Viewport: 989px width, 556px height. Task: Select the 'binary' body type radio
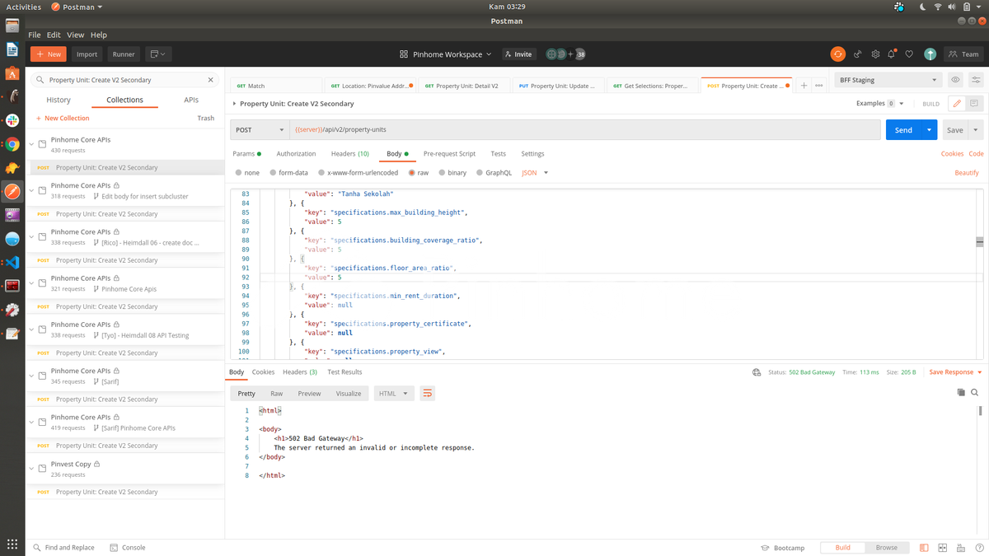coord(442,173)
